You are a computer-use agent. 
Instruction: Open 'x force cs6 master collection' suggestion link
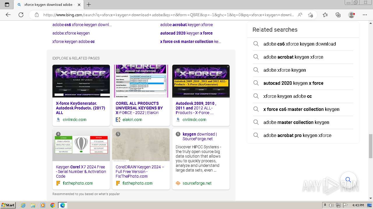pos(191,42)
